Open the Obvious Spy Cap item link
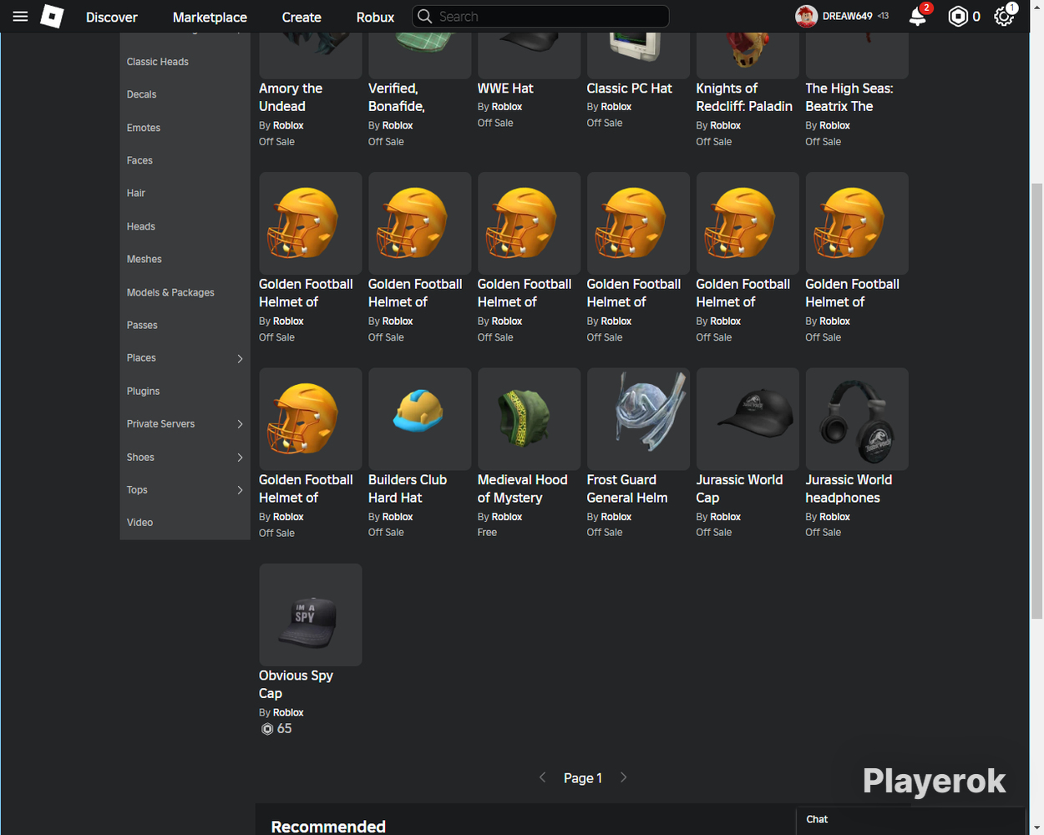The height and width of the screenshot is (835, 1044). click(296, 684)
